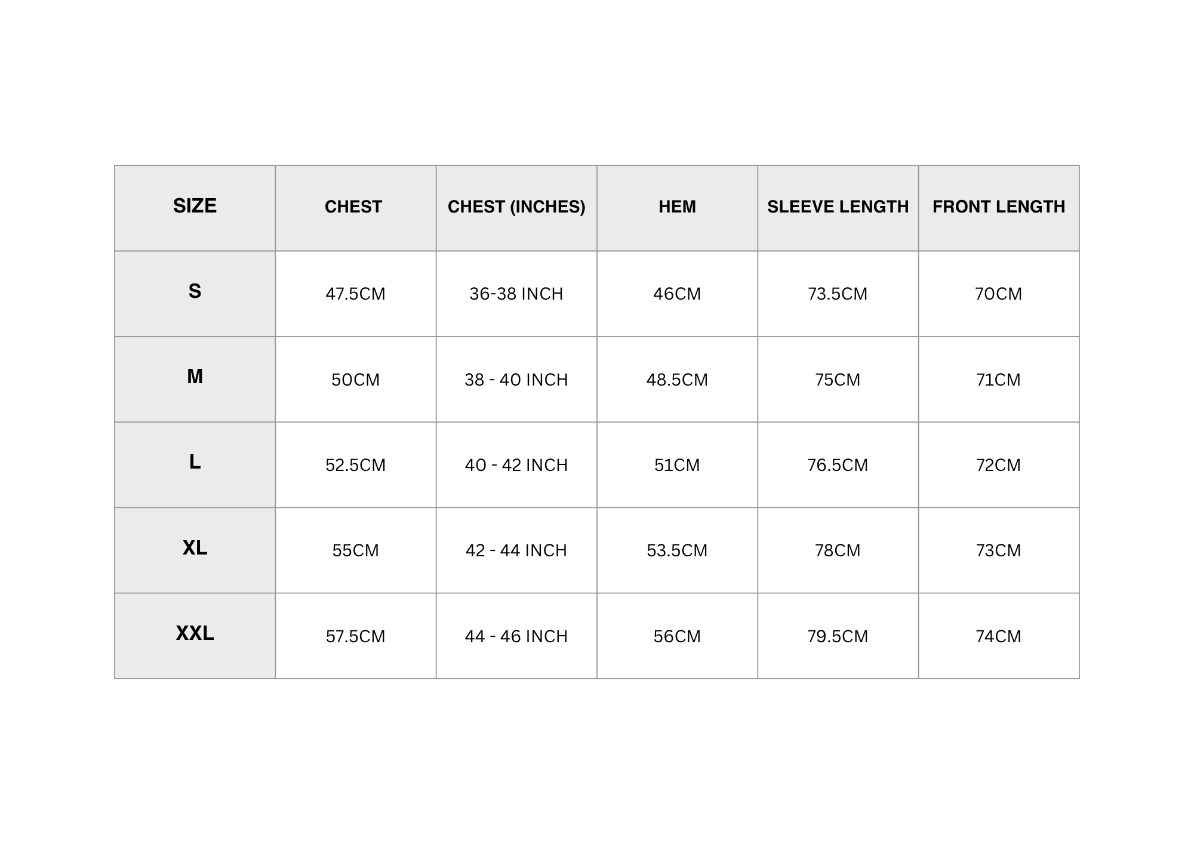Select the FRONT LENGTH column header
Image resolution: width=1194 pixels, height=844 pixels.
(x=999, y=207)
